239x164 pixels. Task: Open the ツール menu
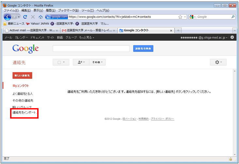[x=88, y=10]
